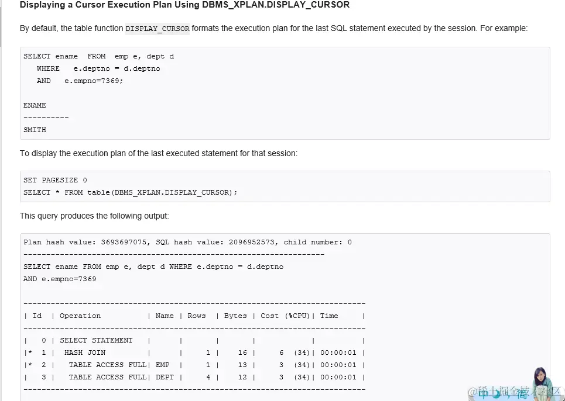Click 'Cost (%CPU)' column header
This screenshot has height=401, width=565.
[285, 316]
